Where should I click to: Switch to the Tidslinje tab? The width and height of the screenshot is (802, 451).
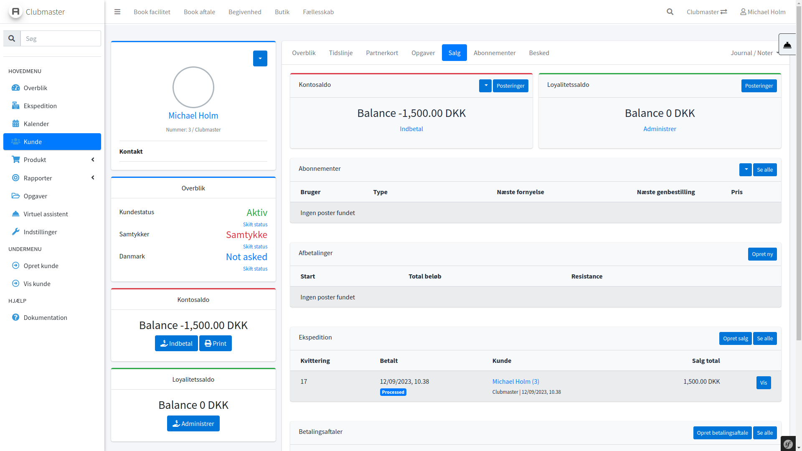coord(340,53)
